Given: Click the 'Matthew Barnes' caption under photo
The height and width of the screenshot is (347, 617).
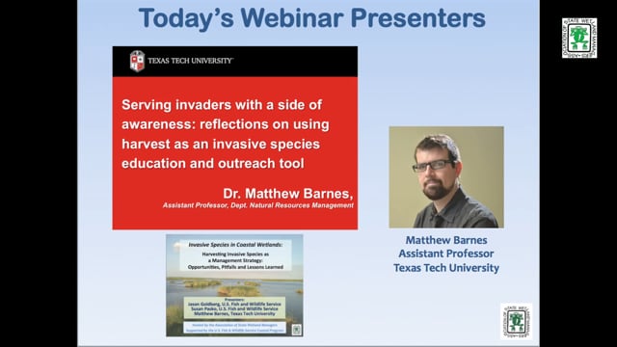Looking at the screenshot, I should coord(446,240).
